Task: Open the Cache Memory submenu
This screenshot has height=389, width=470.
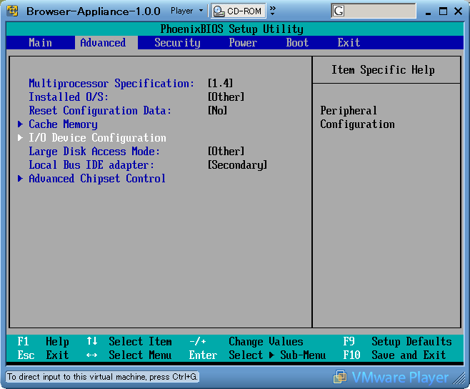Action: point(63,124)
